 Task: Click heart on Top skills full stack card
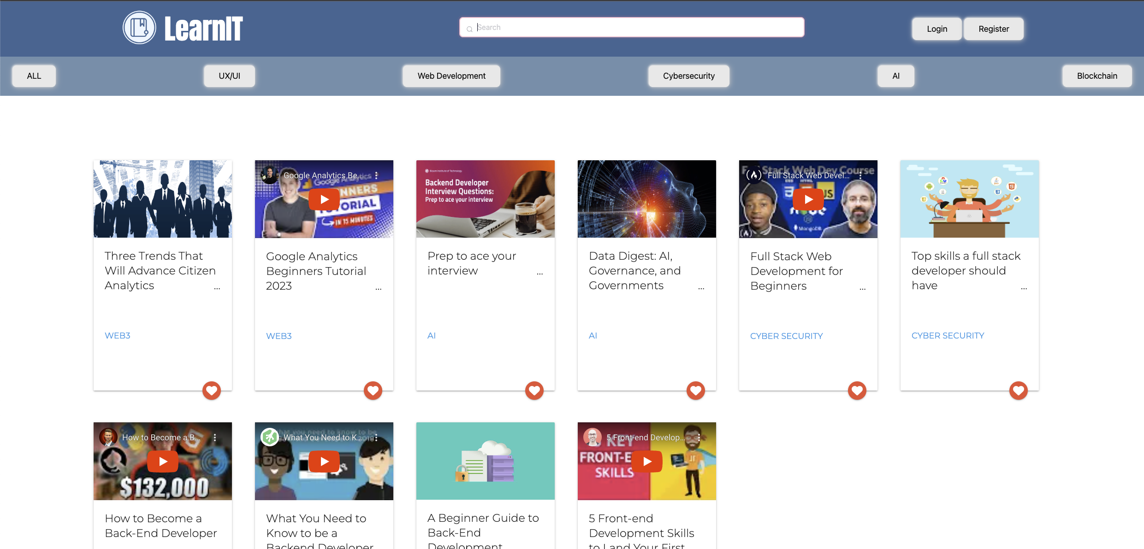1019,391
